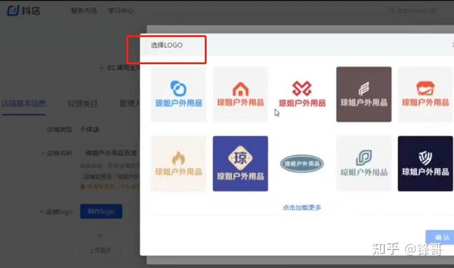This screenshot has width=454, height=268.
Task: Click the search box in header
Action: [x=413, y=10]
